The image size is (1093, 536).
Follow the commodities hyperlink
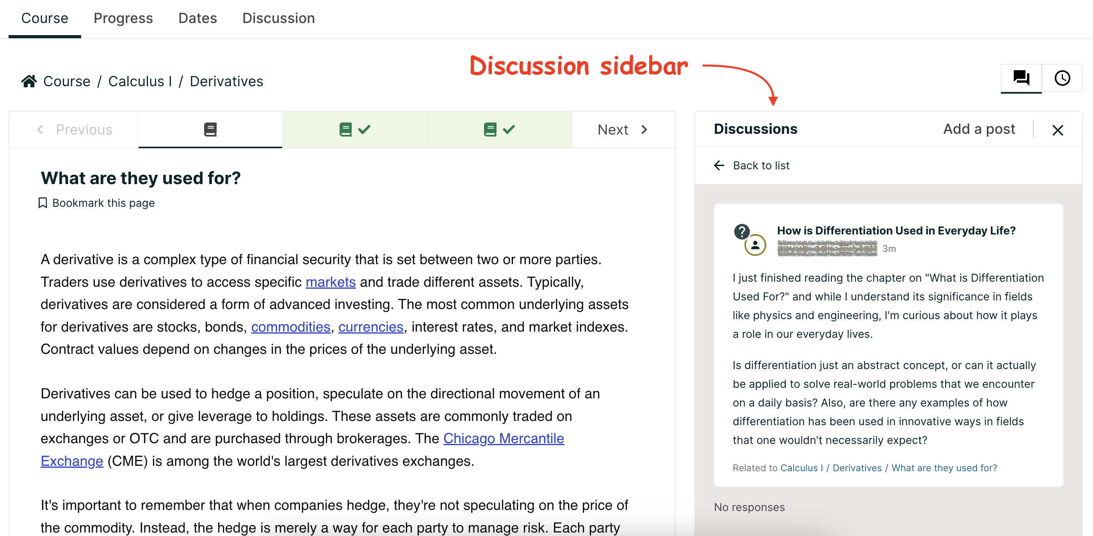tap(291, 327)
